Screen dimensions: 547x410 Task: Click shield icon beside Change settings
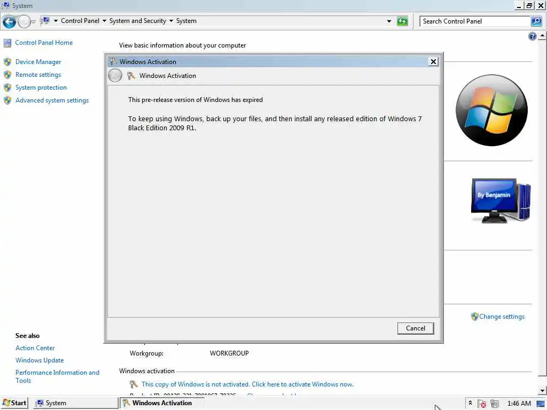[x=474, y=317]
